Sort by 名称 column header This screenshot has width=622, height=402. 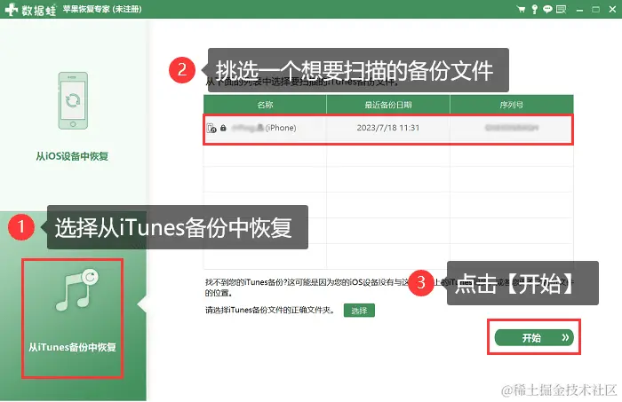tap(265, 105)
